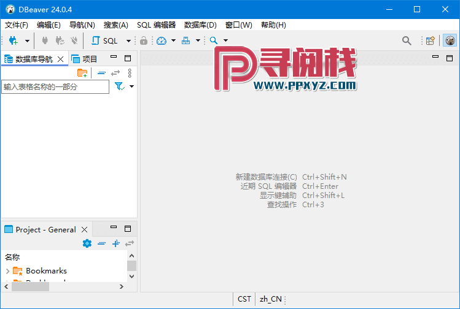This screenshot has height=309, width=460.
Task: Click the 新建数据库连接(C) hint text
Action: pos(266,177)
